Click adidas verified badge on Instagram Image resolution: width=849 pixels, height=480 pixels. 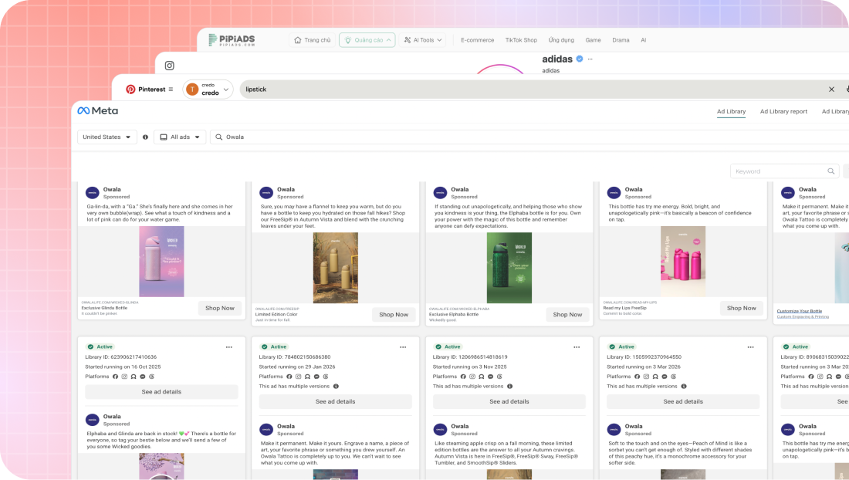[580, 59]
